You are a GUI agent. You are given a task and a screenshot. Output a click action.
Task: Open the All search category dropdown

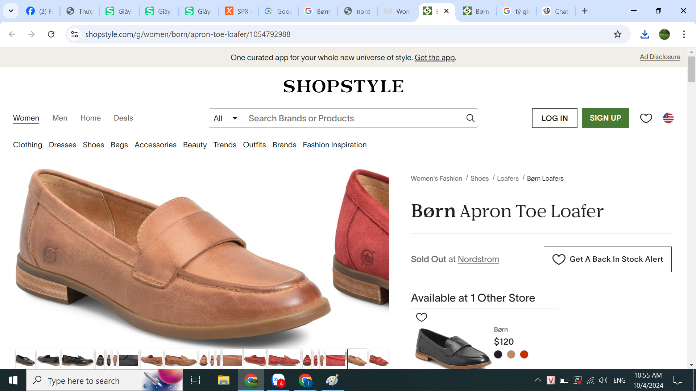(x=226, y=118)
